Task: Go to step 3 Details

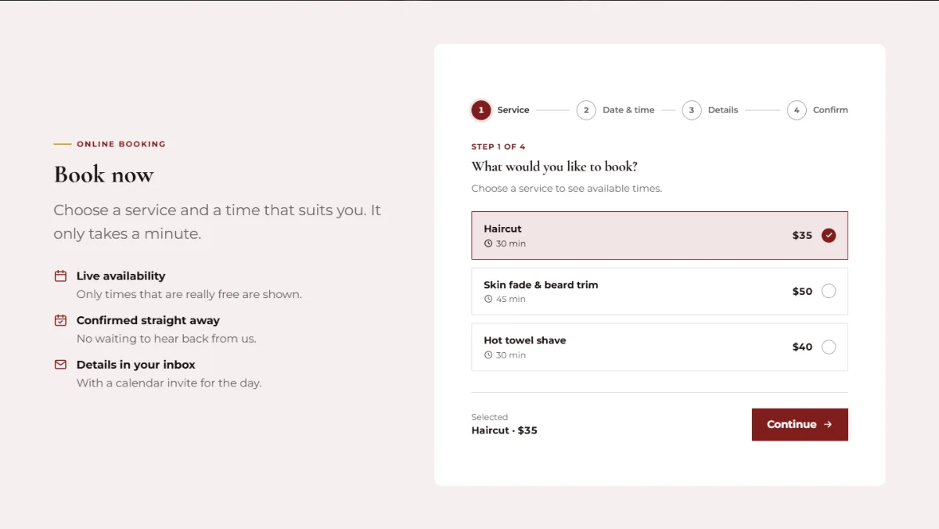Action: pos(711,110)
